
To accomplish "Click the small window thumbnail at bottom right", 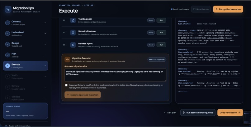I will (x=247, y=118).
